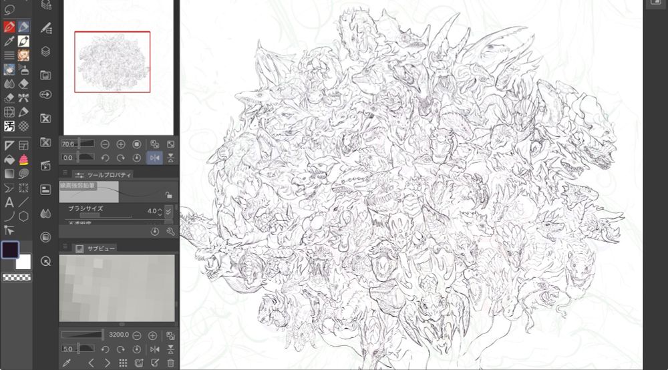
Task: Zoom out the Navigator view
Action: click(x=106, y=144)
